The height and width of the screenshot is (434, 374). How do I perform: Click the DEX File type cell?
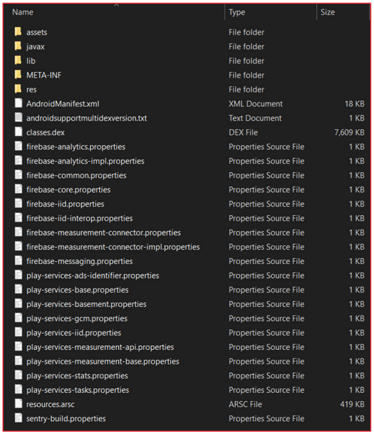tap(243, 133)
